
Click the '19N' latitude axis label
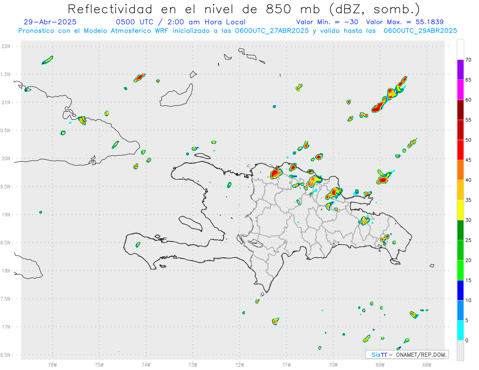coord(6,215)
